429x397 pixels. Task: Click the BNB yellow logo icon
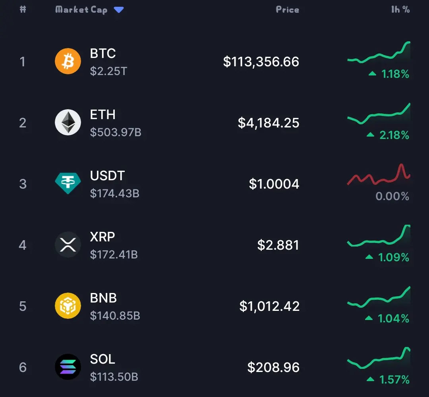(68, 306)
